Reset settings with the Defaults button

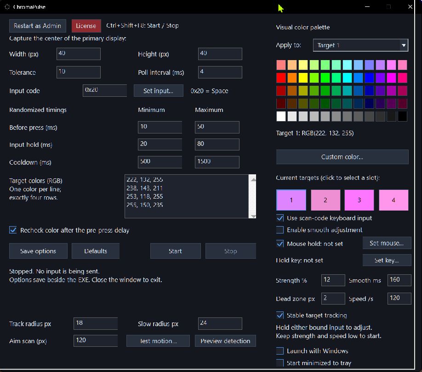[x=96, y=251]
